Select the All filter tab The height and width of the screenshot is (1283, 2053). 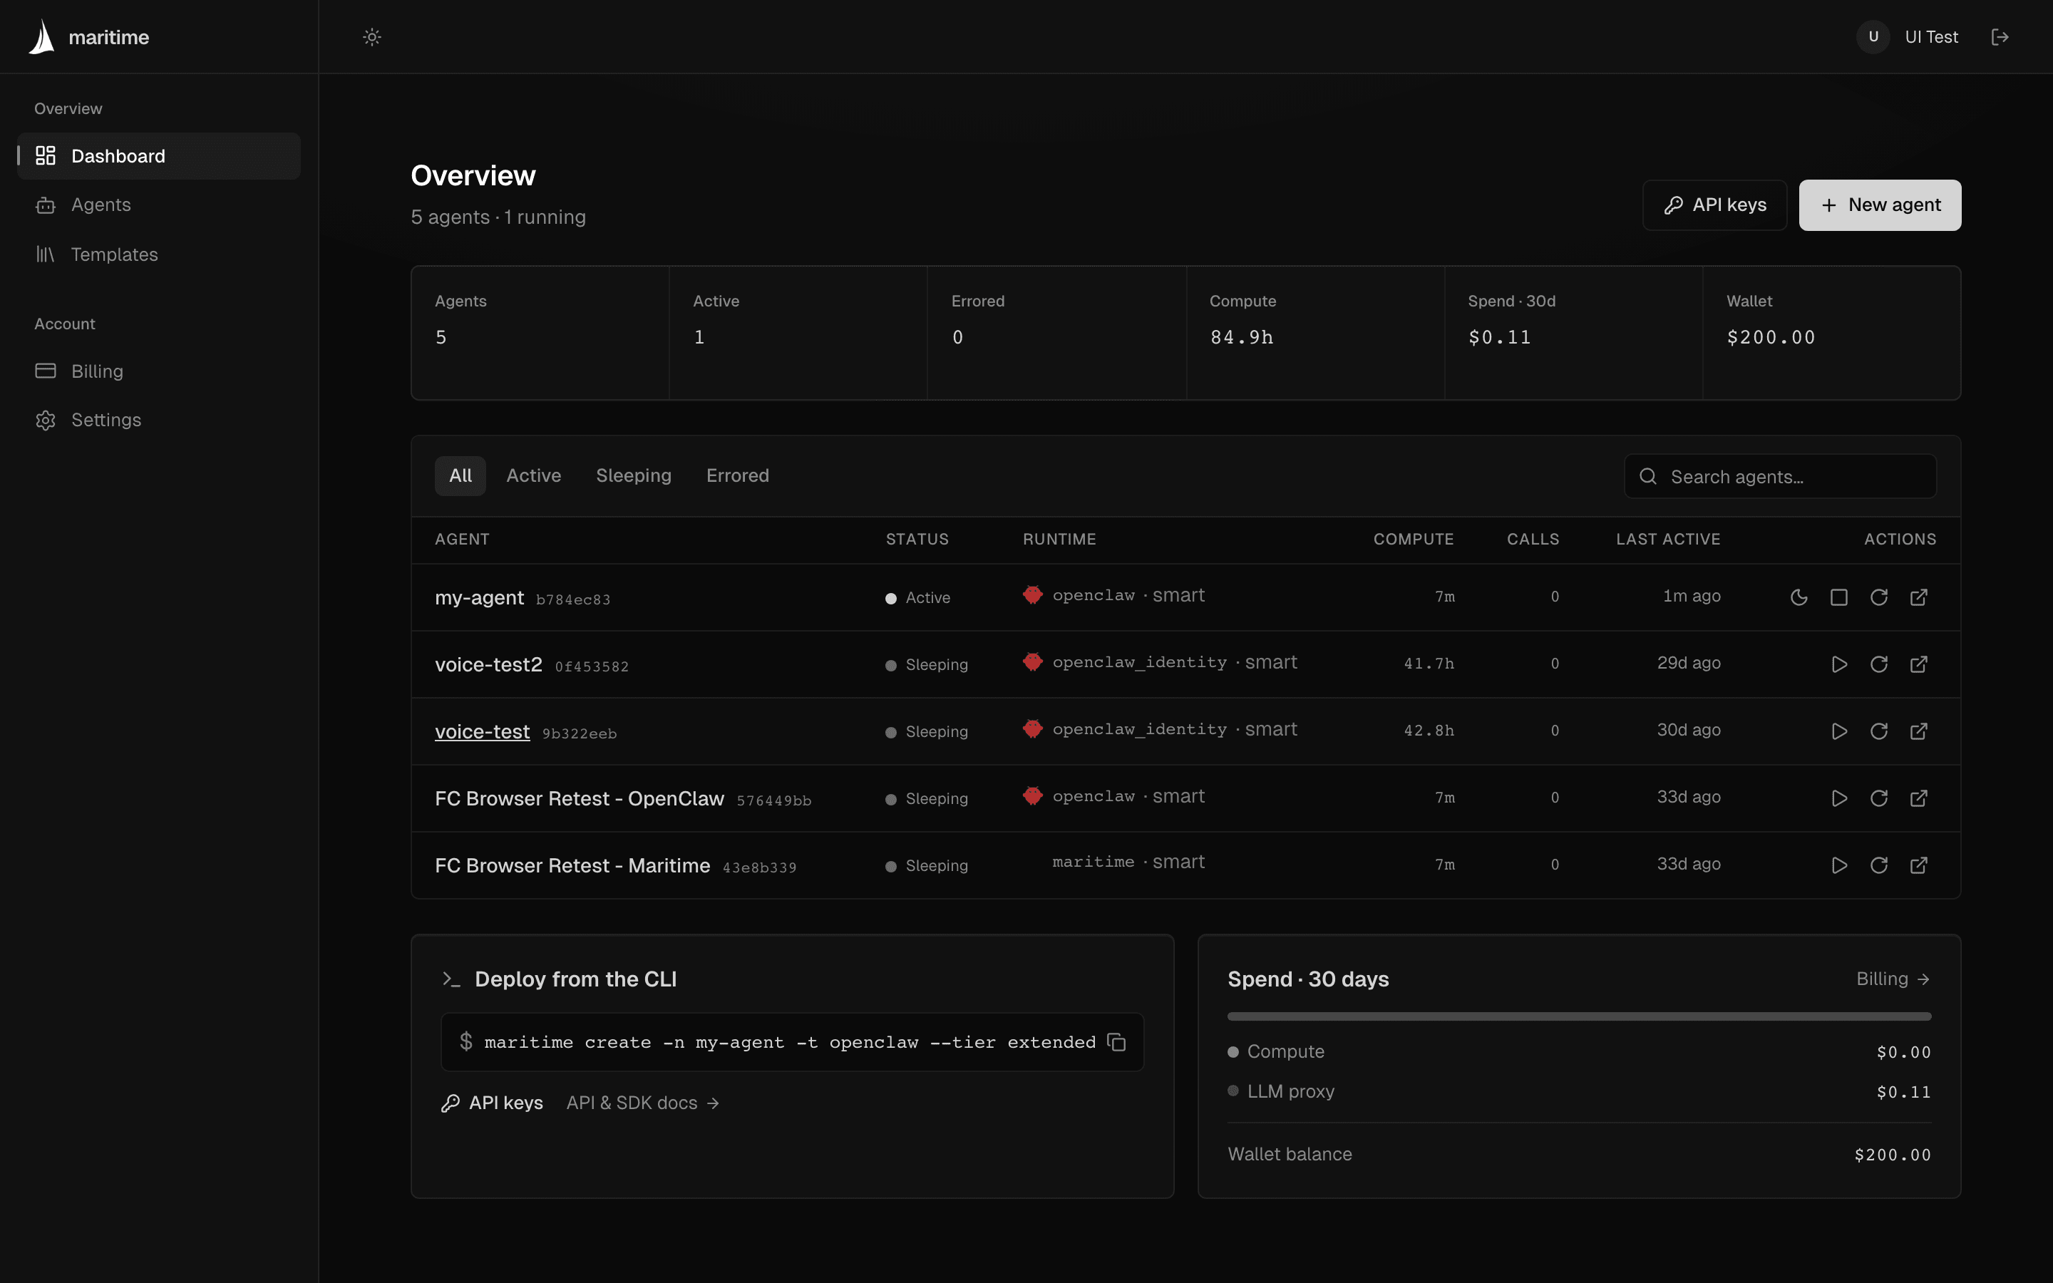460,475
